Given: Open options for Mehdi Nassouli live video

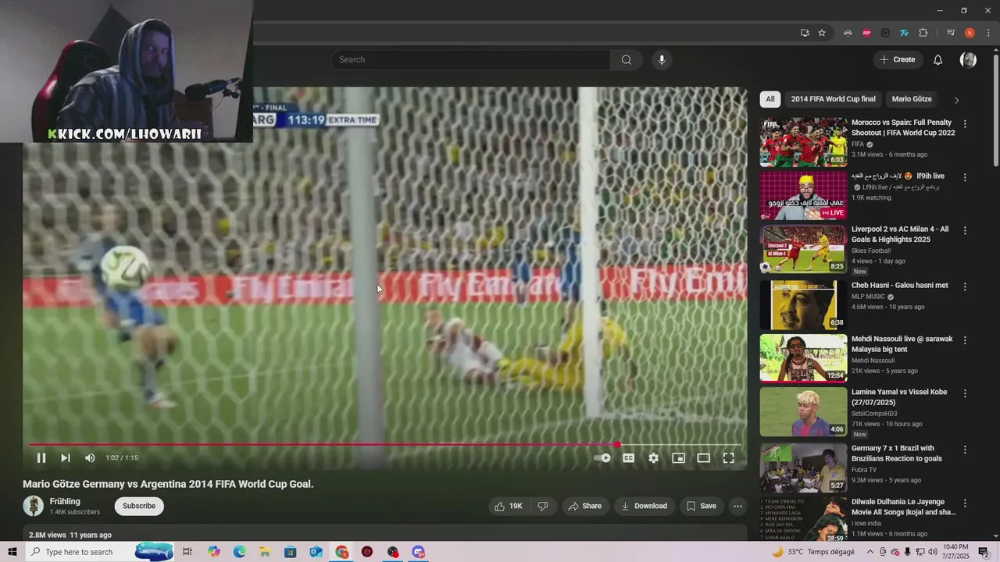Looking at the screenshot, I should (x=966, y=340).
